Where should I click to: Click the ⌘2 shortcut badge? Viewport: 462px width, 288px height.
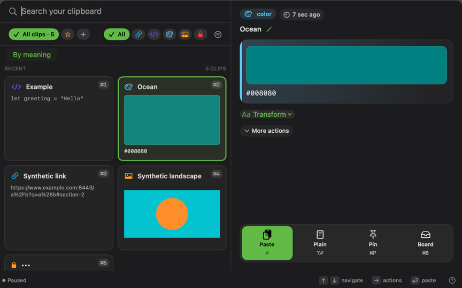[x=216, y=85]
